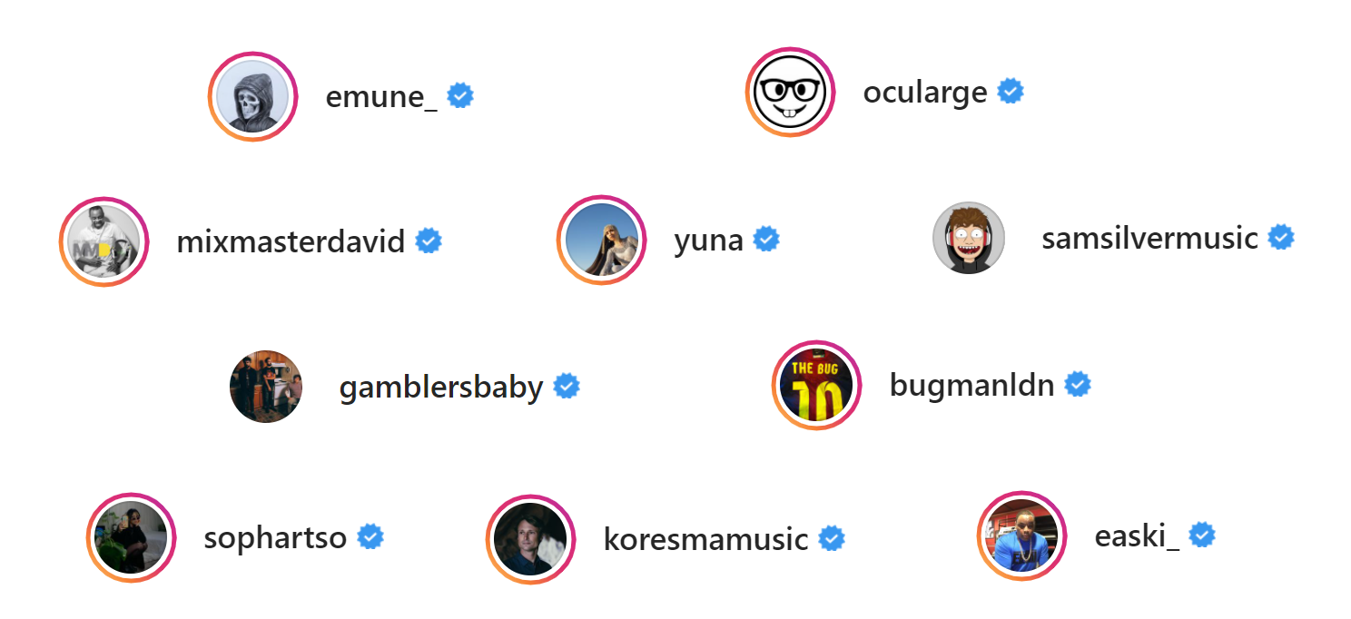Click the ocularge nerd face avatar
The width and height of the screenshot is (1351, 619).
[x=791, y=92]
